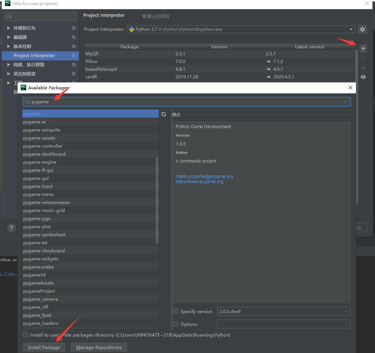
Task: Click the copy icon beside 版本控制
Action: click(x=74, y=47)
